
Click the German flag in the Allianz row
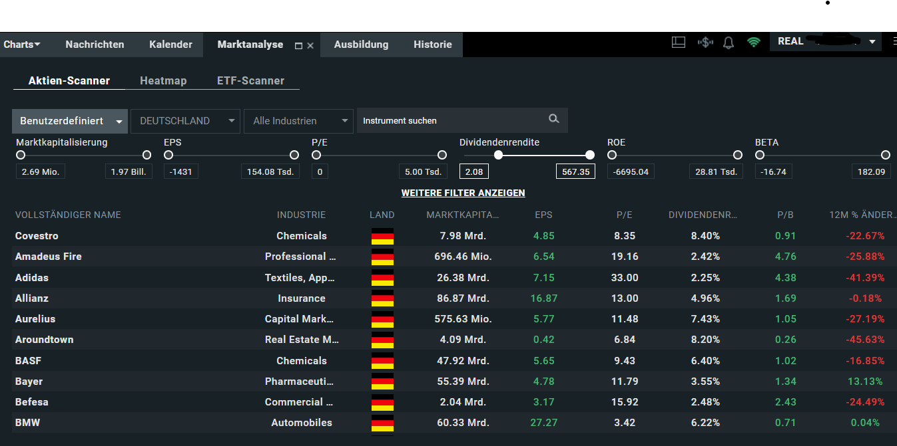click(x=382, y=298)
